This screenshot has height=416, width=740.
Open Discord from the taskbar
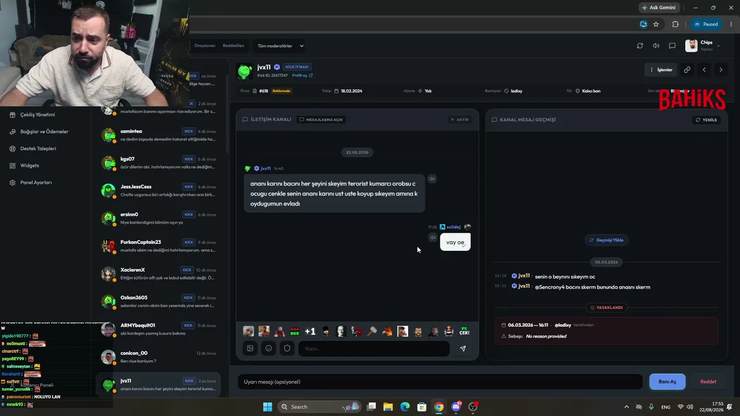pos(456,407)
